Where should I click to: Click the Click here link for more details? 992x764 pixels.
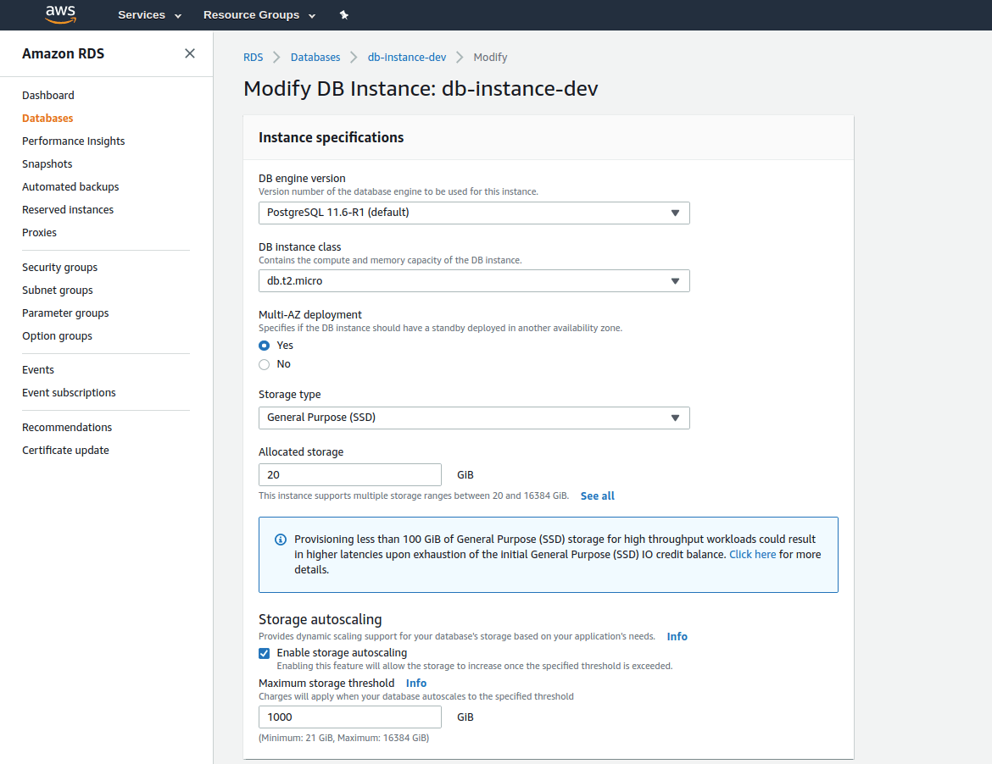click(752, 554)
